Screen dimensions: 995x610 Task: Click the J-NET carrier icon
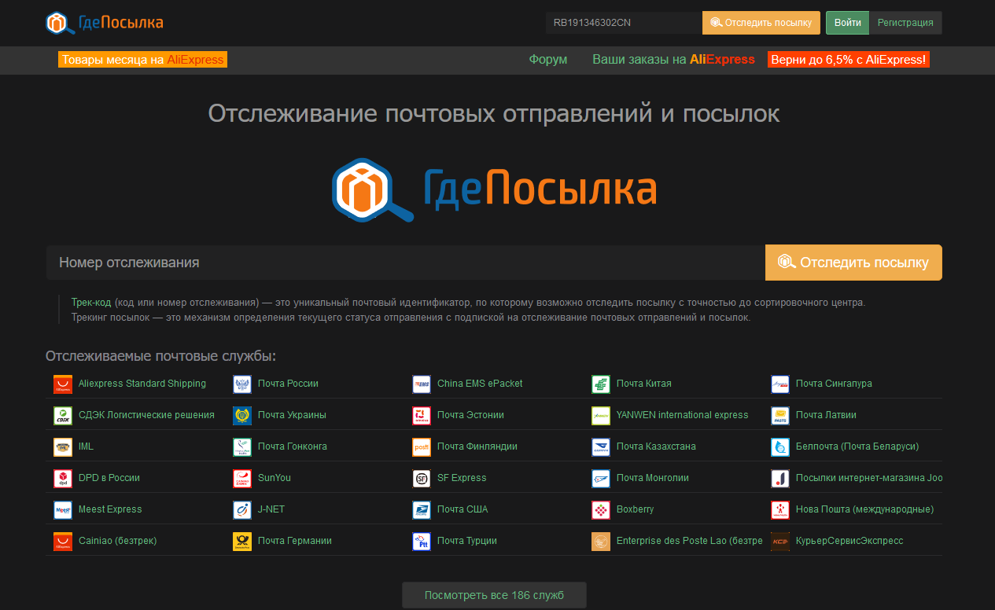(242, 510)
